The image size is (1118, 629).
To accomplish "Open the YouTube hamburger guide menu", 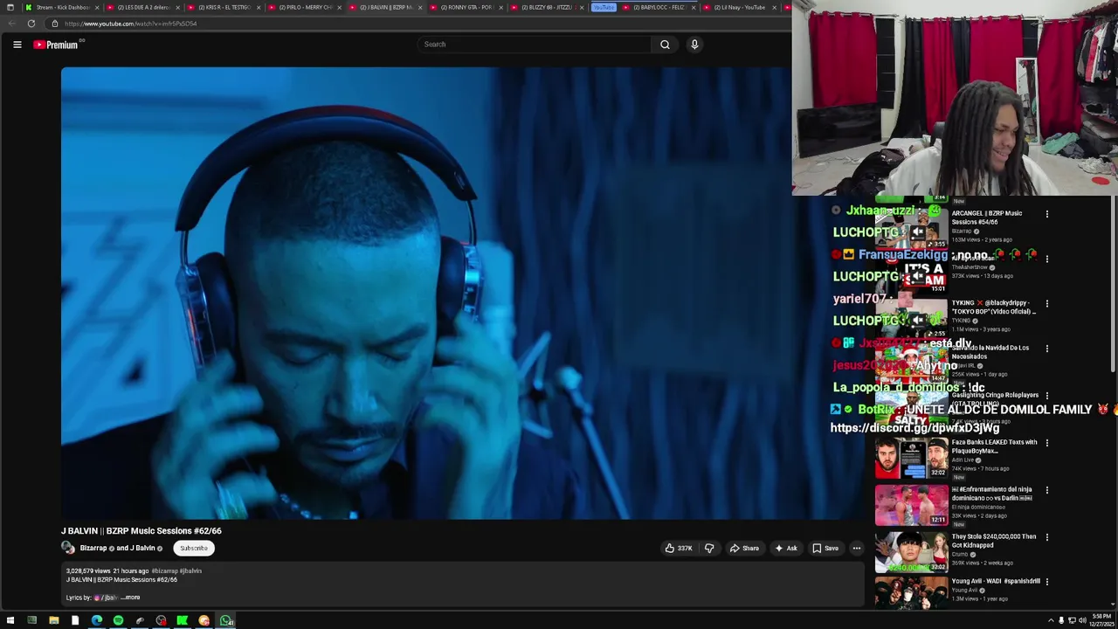I will tap(17, 45).
